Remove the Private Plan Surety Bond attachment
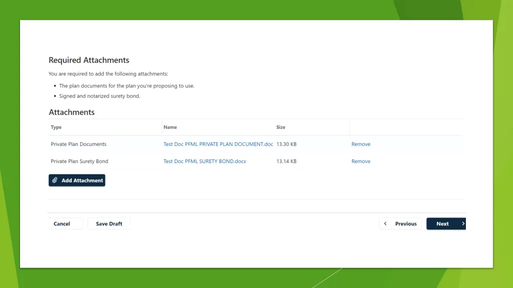This screenshot has width=513, height=288. coord(361,161)
